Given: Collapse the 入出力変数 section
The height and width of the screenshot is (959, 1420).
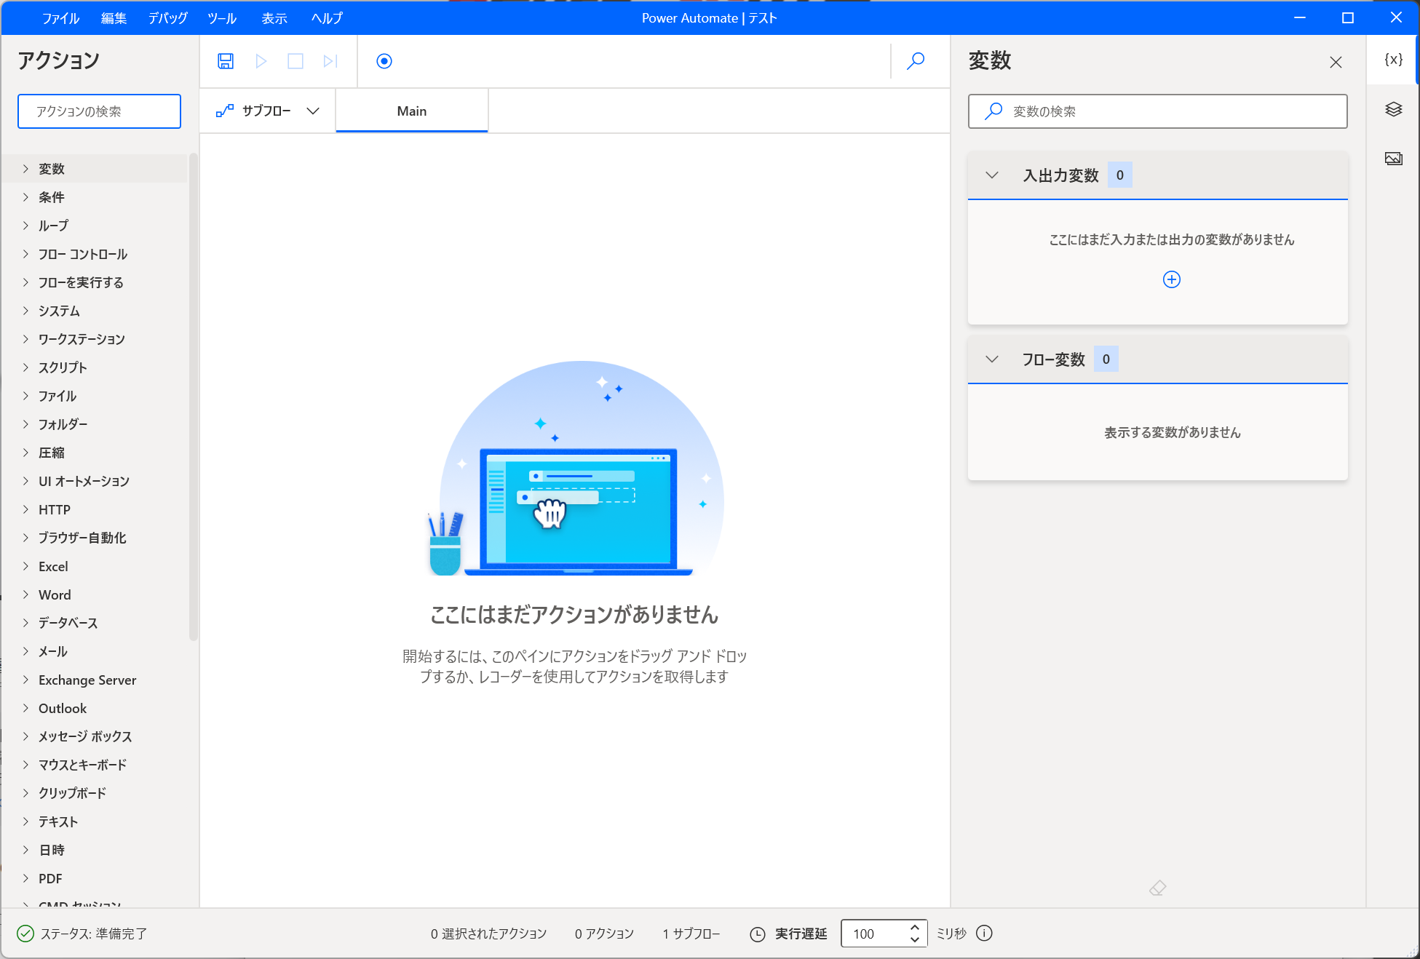Looking at the screenshot, I should [x=991, y=175].
